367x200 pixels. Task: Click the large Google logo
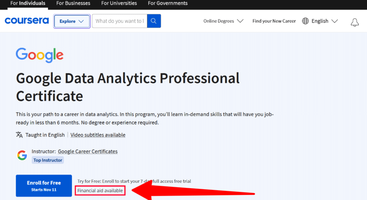tap(39, 55)
